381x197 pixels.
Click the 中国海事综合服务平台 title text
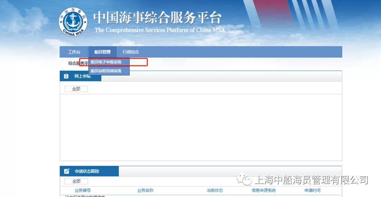click(x=157, y=18)
